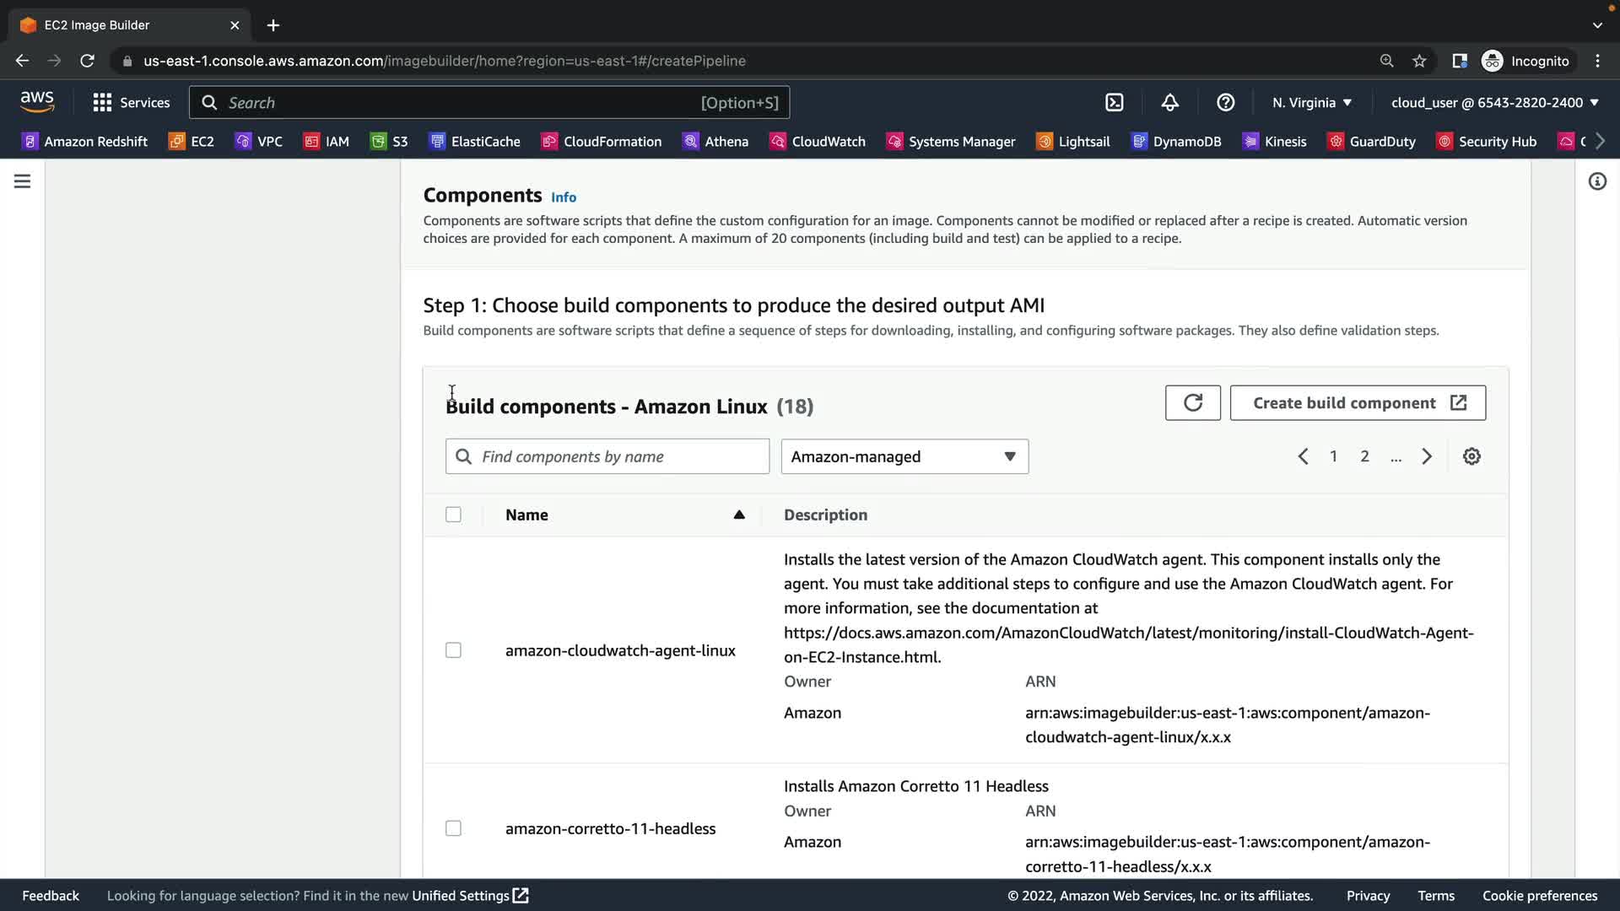The image size is (1620, 911).
Task: Select all components header checkbox
Action: coord(453,515)
